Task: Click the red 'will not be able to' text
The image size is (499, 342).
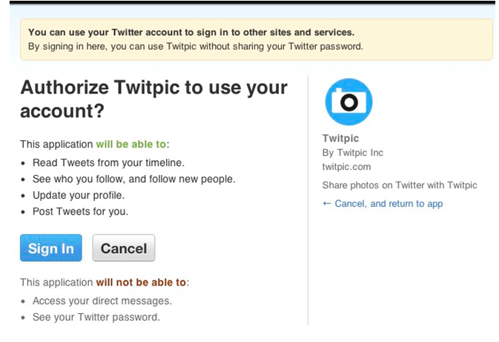Action: click(141, 283)
